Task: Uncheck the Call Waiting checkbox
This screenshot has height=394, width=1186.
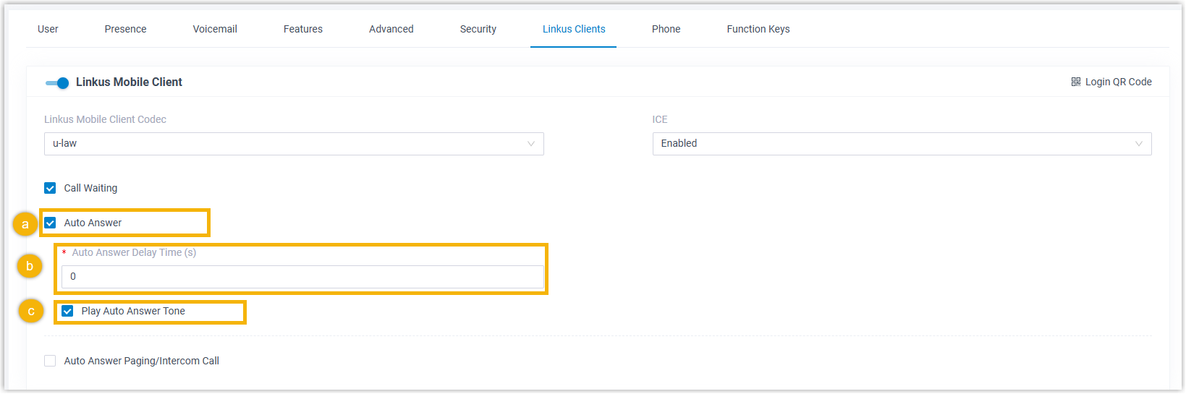Action: pyautogui.click(x=50, y=188)
